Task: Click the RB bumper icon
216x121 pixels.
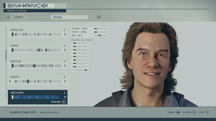Action: 99,17
